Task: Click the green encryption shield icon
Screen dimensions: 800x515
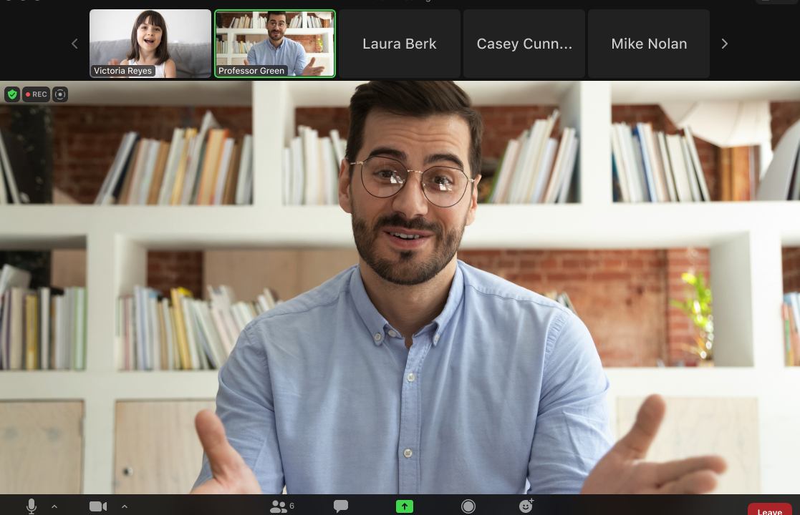Action: click(12, 94)
